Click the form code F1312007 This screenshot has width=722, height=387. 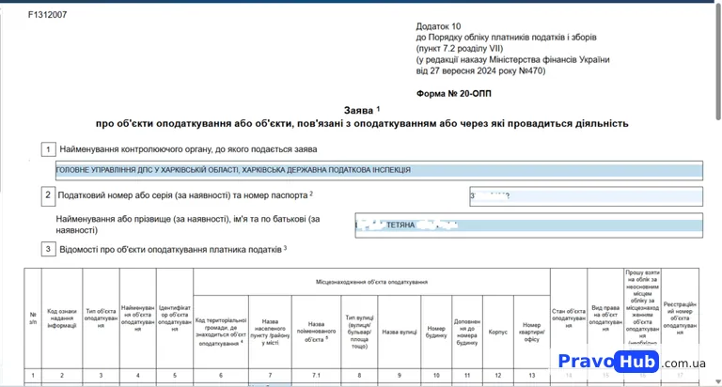pos(47,15)
